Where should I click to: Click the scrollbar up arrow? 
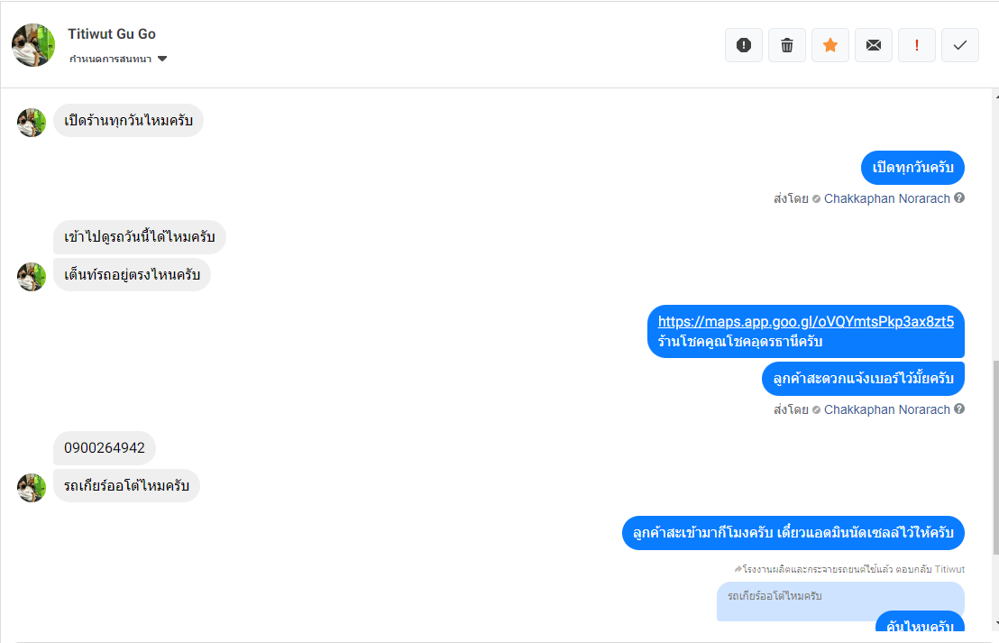(995, 96)
